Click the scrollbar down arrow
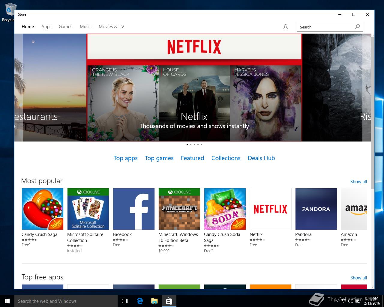Image resolution: width=384 pixels, height=307 pixels. (x=373, y=287)
